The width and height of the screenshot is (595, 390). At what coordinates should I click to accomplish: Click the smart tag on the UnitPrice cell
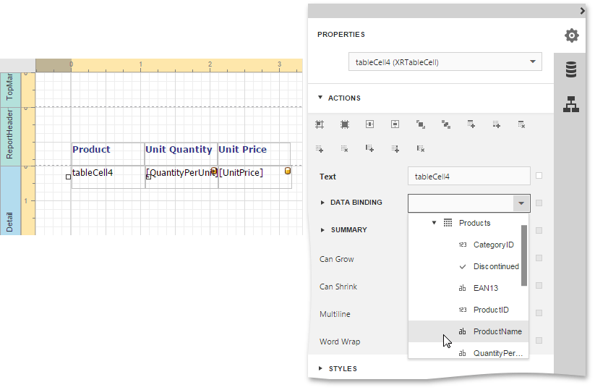pos(288,171)
